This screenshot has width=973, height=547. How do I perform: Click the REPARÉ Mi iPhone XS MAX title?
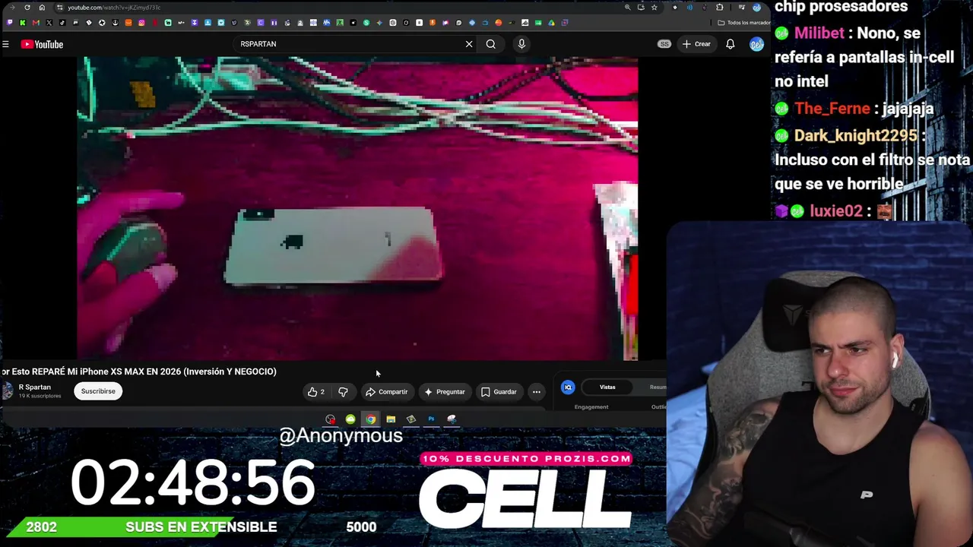[x=138, y=372]
